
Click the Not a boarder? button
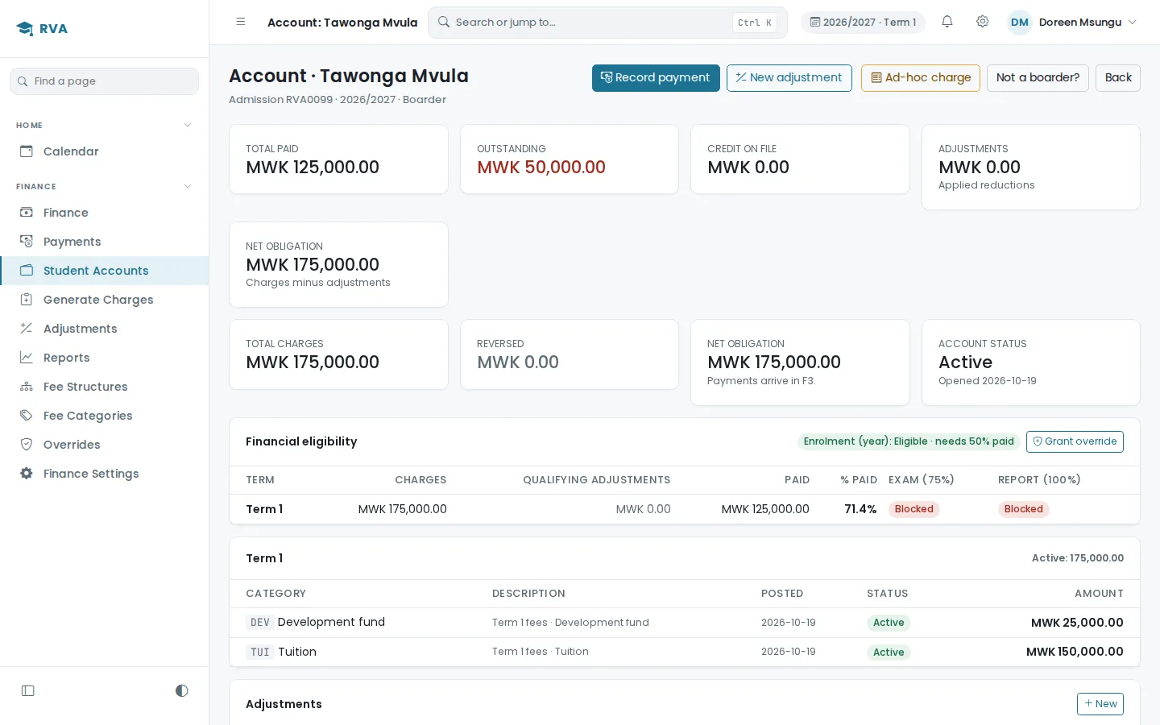(x=1038, y=78)
